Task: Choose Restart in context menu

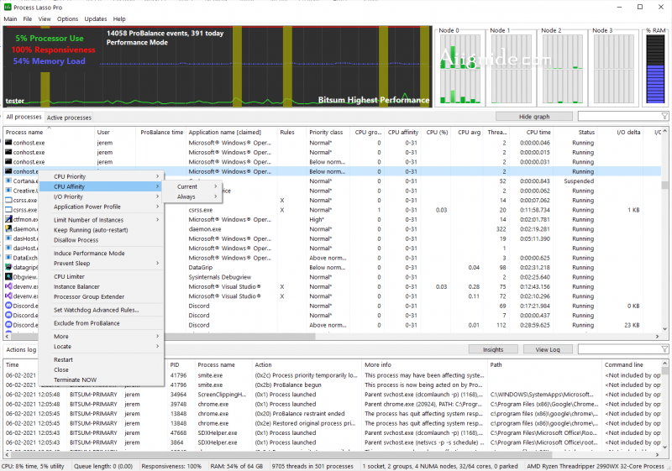Action: (x=101, y=359)
